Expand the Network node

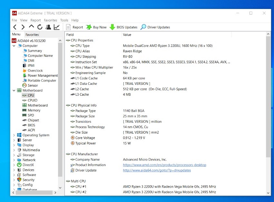14,160
